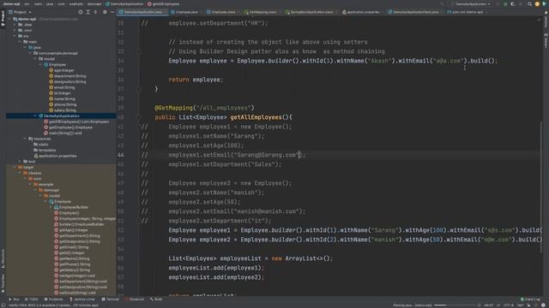Click the LF line separator indicator in status bar

(498, 305)
